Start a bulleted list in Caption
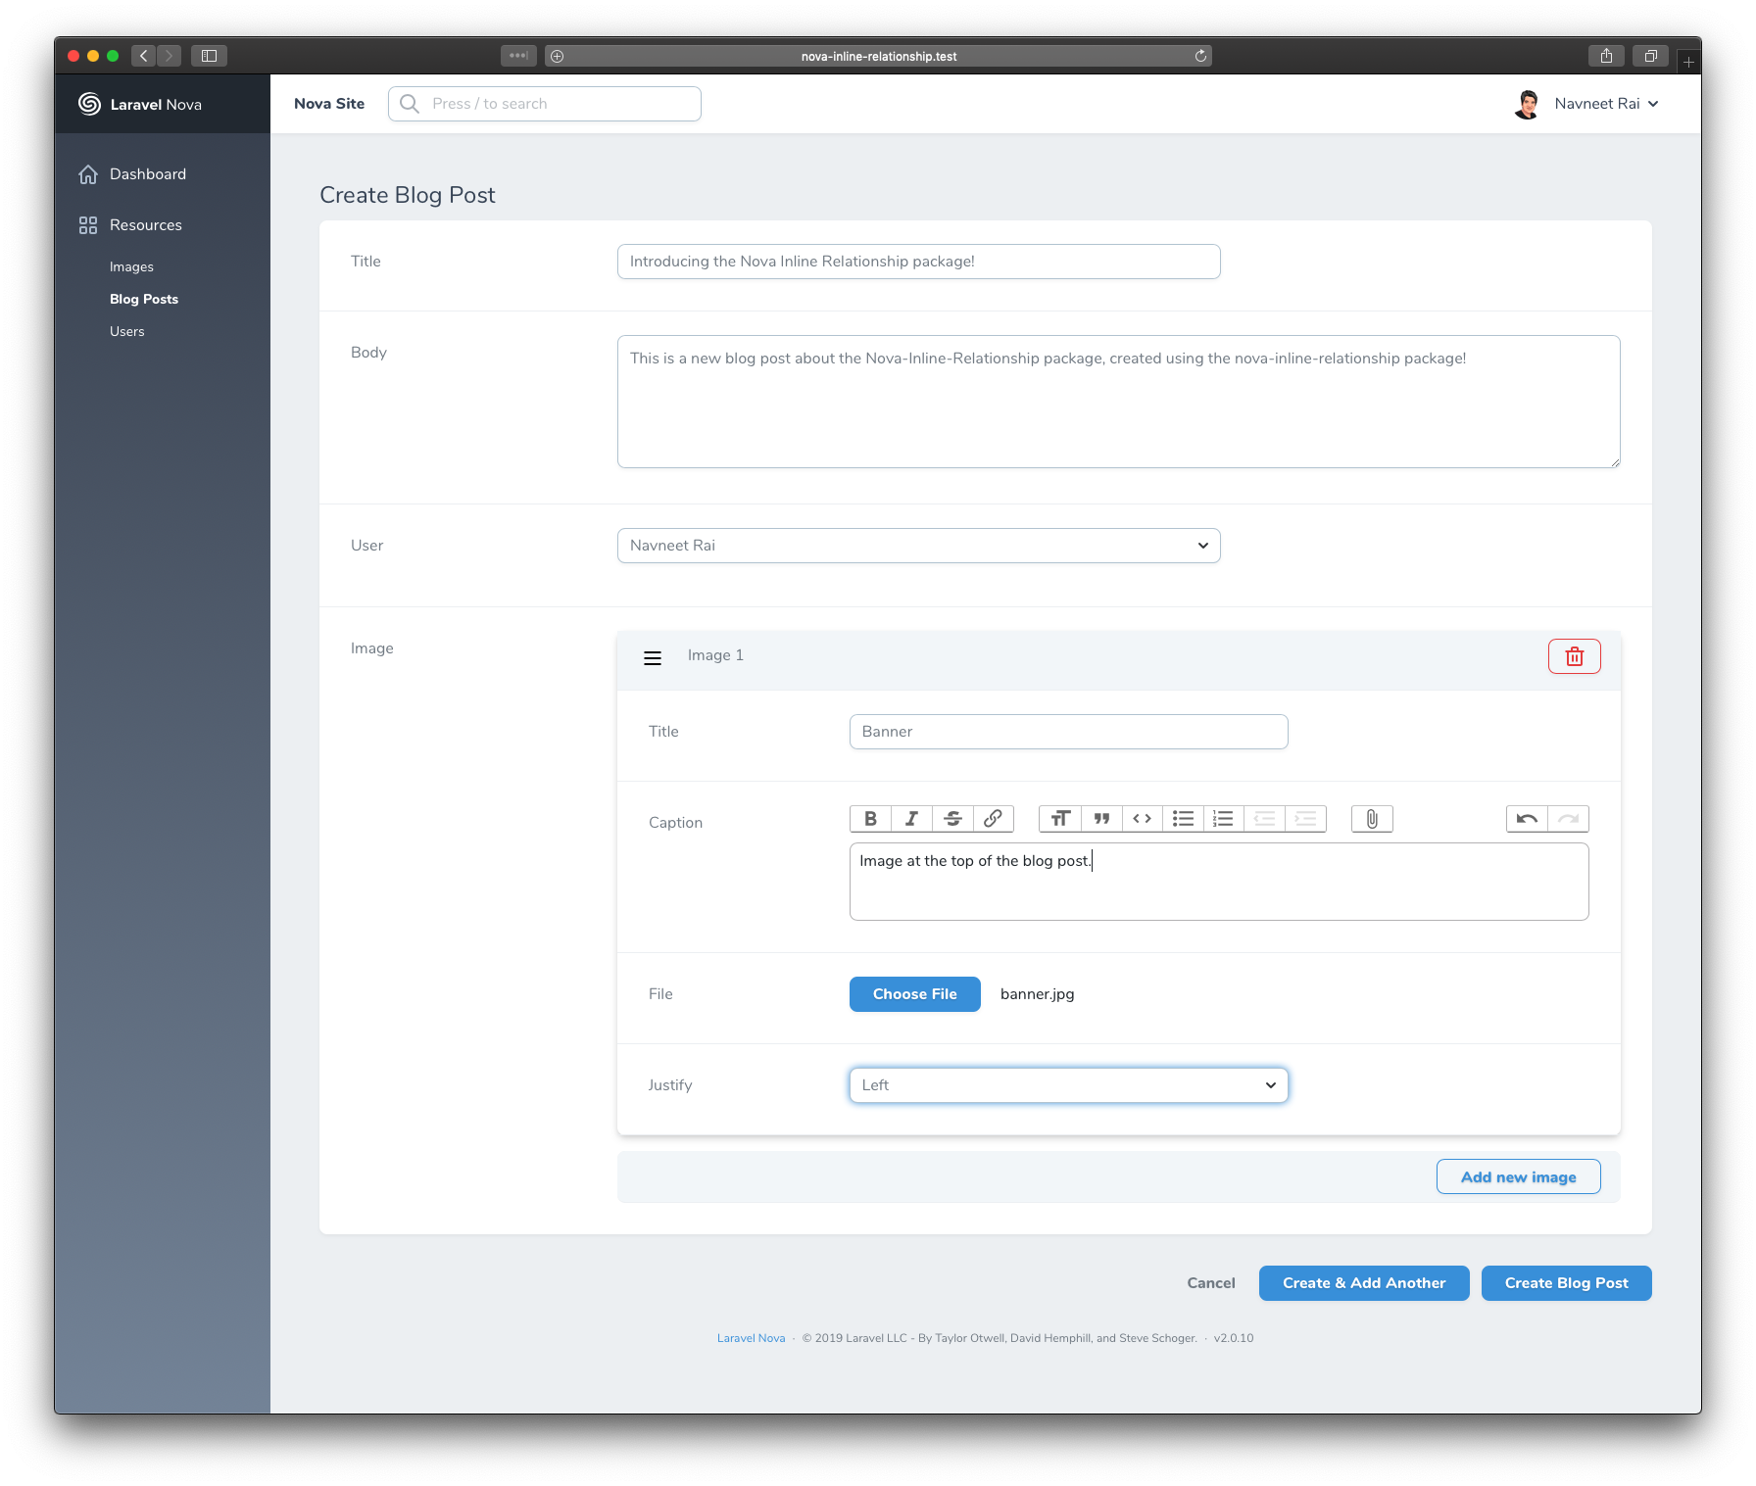Screen dimensions: 1756x1486 (1183, 819)
